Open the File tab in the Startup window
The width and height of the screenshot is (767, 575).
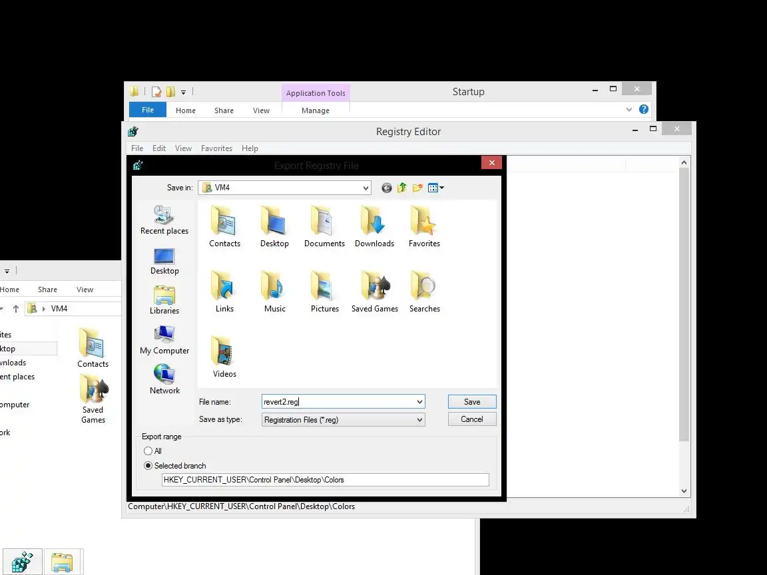[x=148, y=110]
